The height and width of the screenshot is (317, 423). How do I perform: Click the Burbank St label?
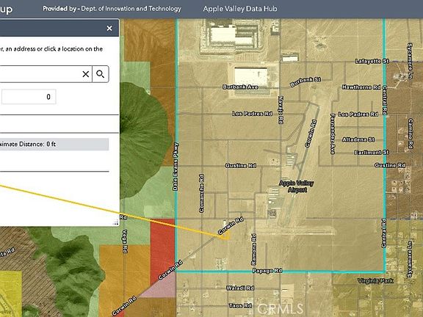tap(305, 82)
